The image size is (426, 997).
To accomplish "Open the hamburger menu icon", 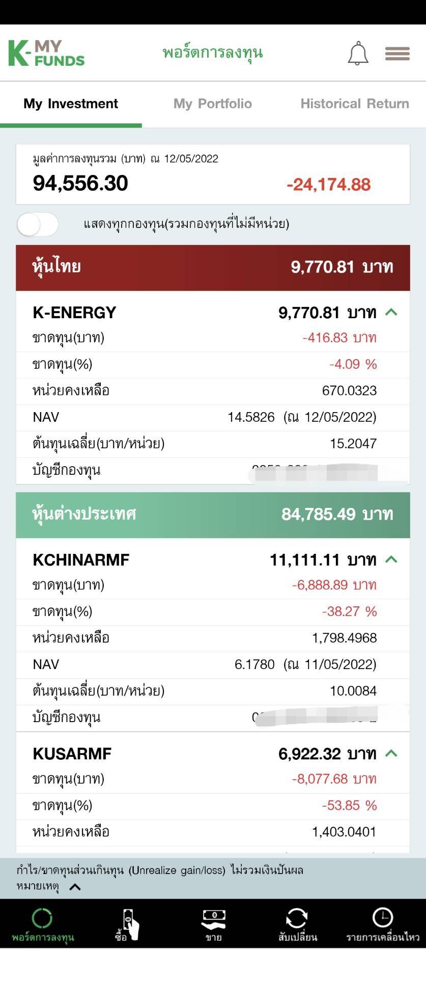I will [397, 53].
